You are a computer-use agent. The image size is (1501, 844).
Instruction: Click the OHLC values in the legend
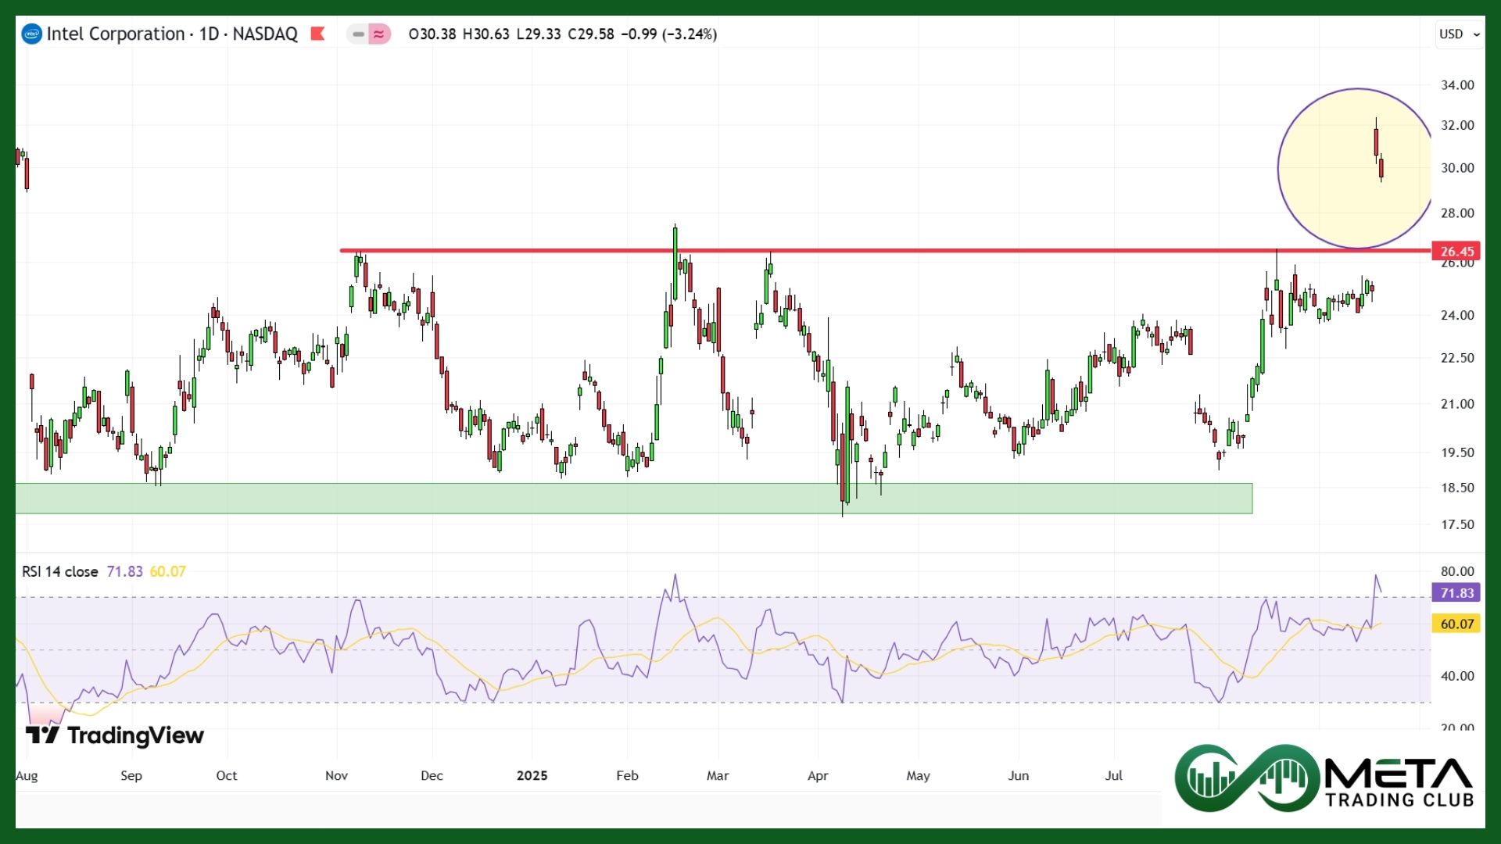pos(562,34)
